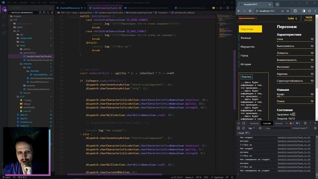Screen dimensions: 318x179
Task: Switch to handleCreateChipThunk.ts editor tab
Action: point(105,8)
